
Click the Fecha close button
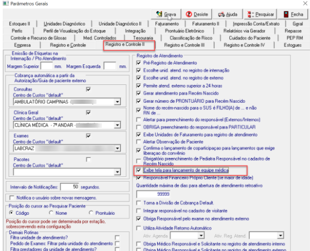(293, 14)
